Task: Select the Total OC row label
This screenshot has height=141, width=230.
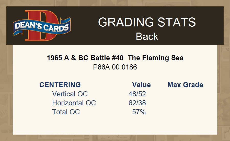Action: [x=66, y=112]
